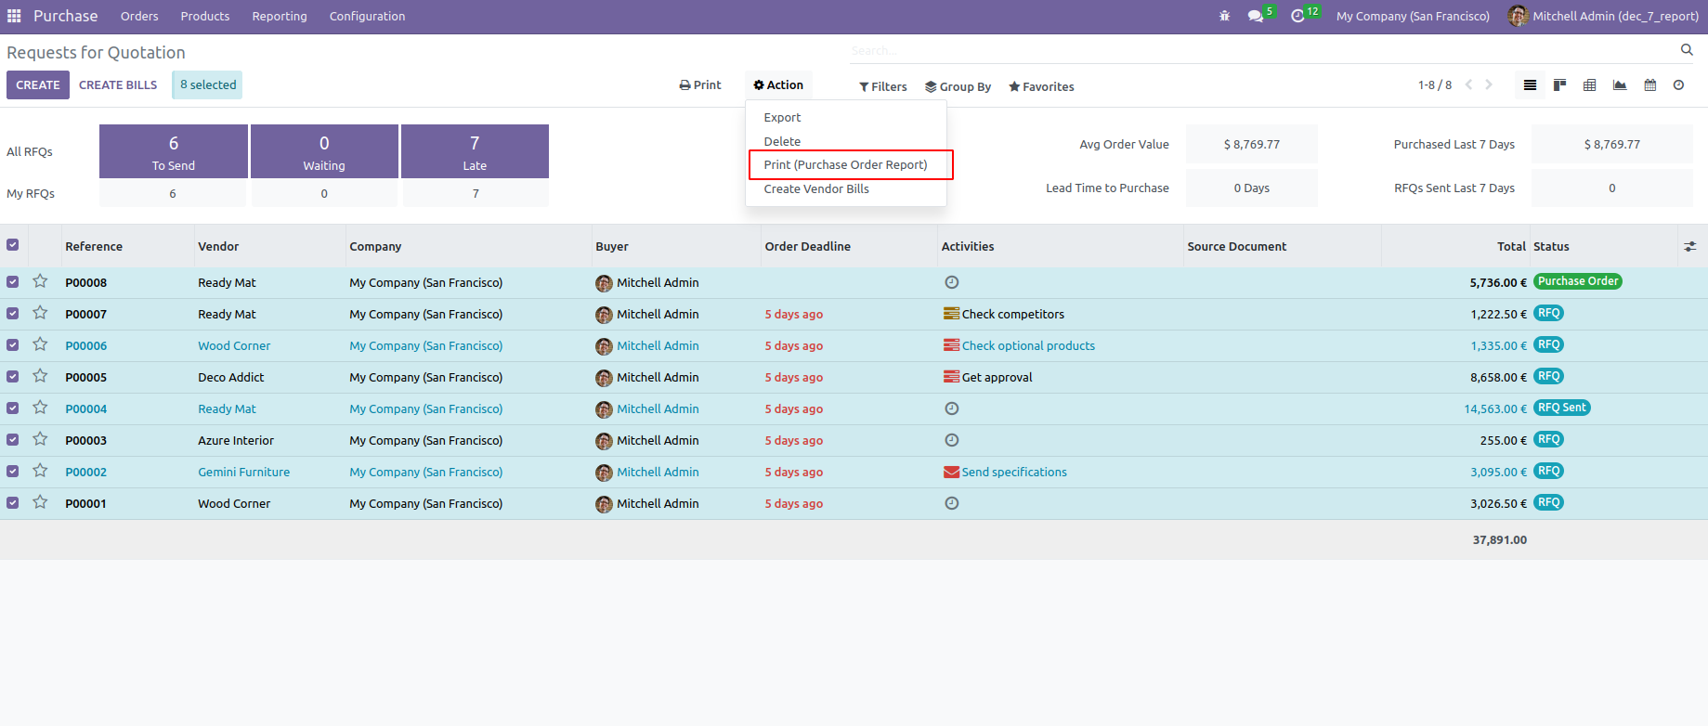Choose Print (Purchase Order Report)
The width and height of the screenshot is (1708, 726).
pos(845,165)
